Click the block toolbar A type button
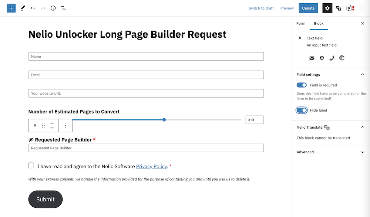 35,125
